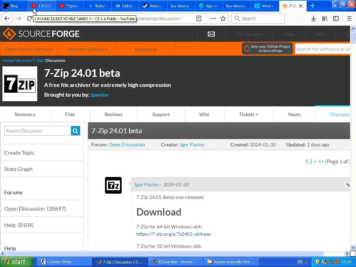Image resolution: width=356 pixels, height=267 pixels.
Task: Open the Library icon in toolbar
Action: (325, 18)
